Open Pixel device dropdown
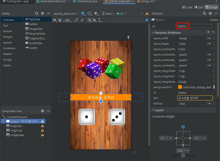Image resolution: width=220 pixels, height=161 pixels. click(108, 14)
